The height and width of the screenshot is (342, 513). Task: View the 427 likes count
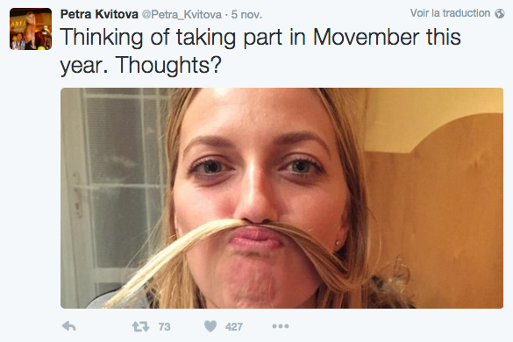click(233, 326)
